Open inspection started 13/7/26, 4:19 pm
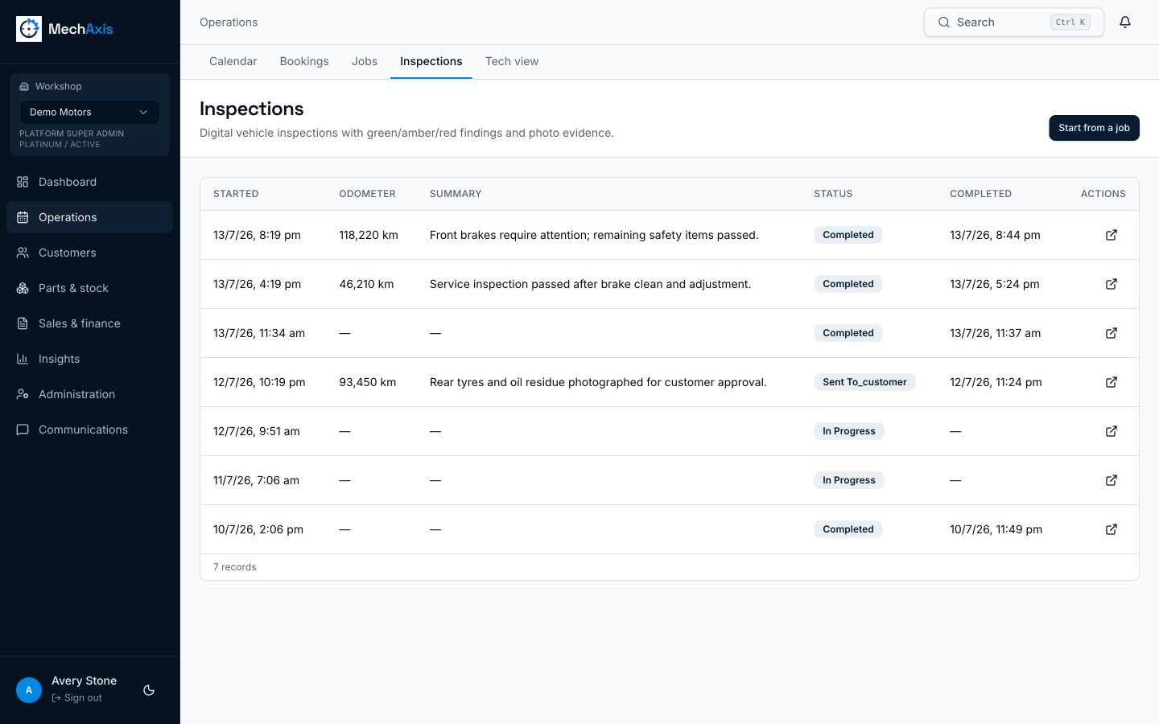The image size is (1159, 724). pos(1112,284)
